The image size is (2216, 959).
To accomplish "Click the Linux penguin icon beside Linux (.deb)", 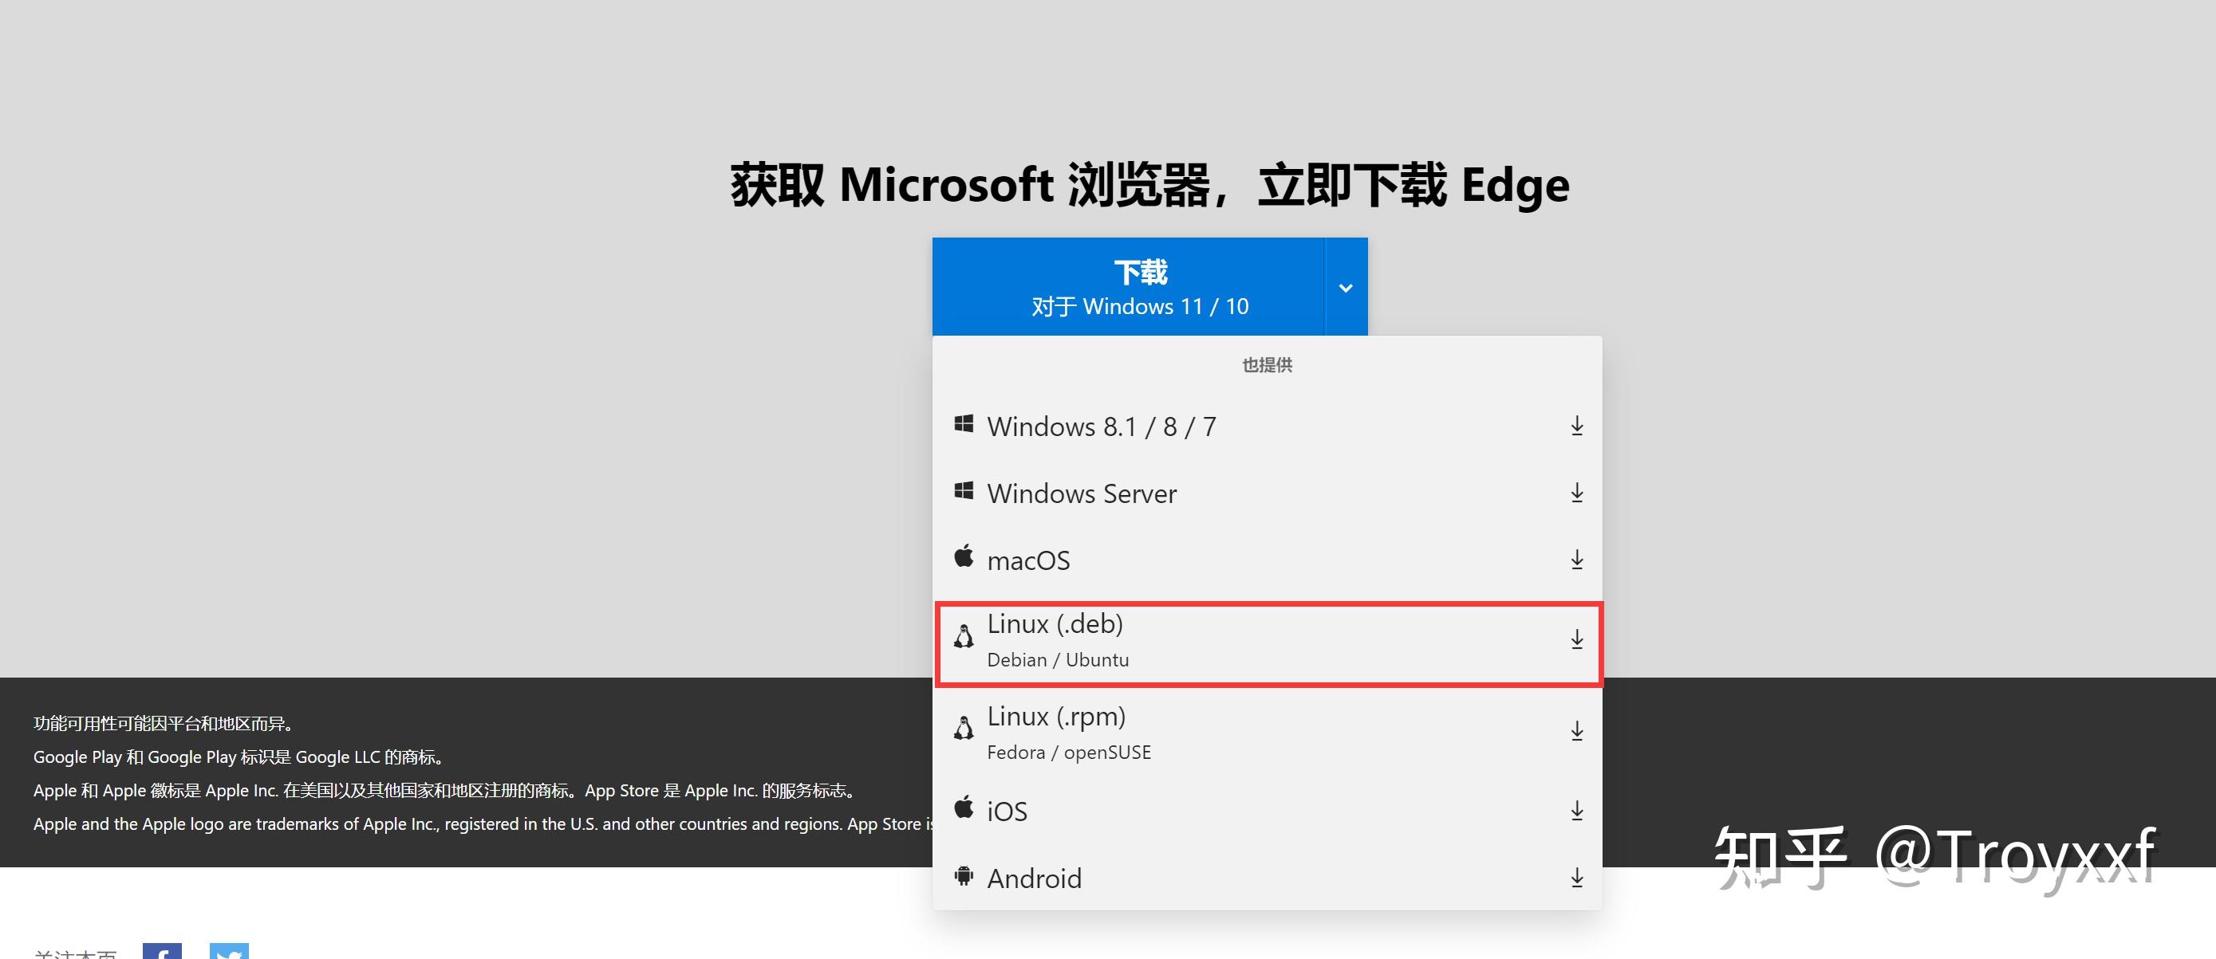I will tap(964, 637).
